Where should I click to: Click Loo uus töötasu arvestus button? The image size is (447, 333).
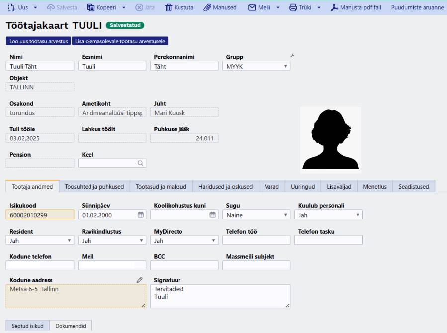(x=38, y=41)
